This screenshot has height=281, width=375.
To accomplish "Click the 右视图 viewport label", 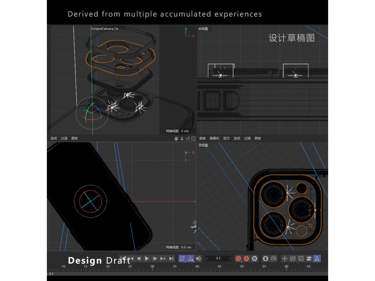I will pos(203,29).
